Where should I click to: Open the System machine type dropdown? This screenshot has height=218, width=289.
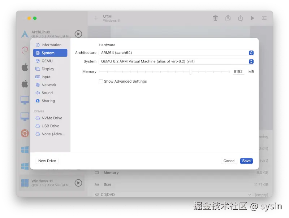pos(176,61)
